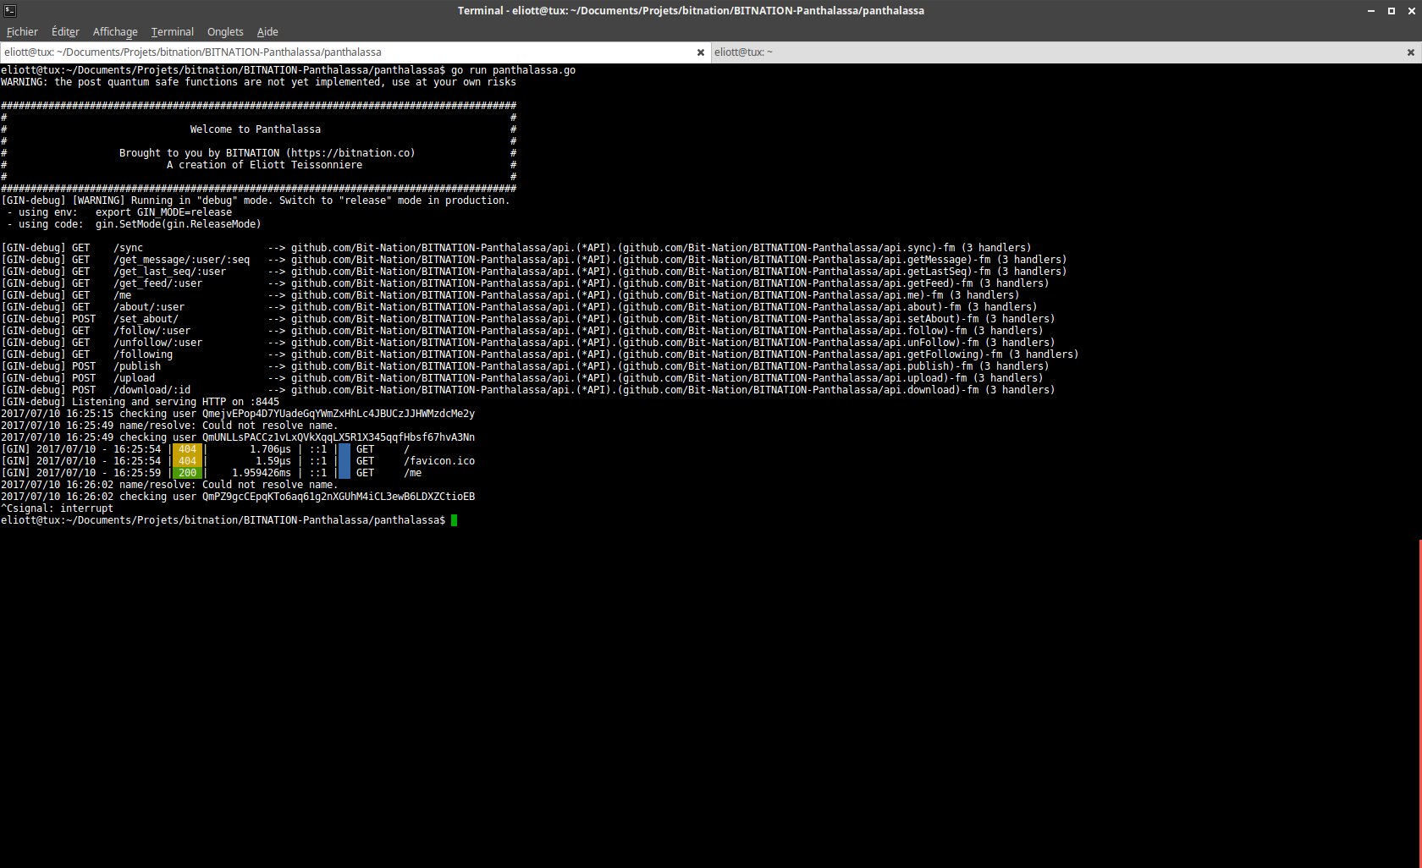Screen dimensions: 1422x868
Task: Click the '^Csignal: interrupt' line
Action: [x=57, y=508]
